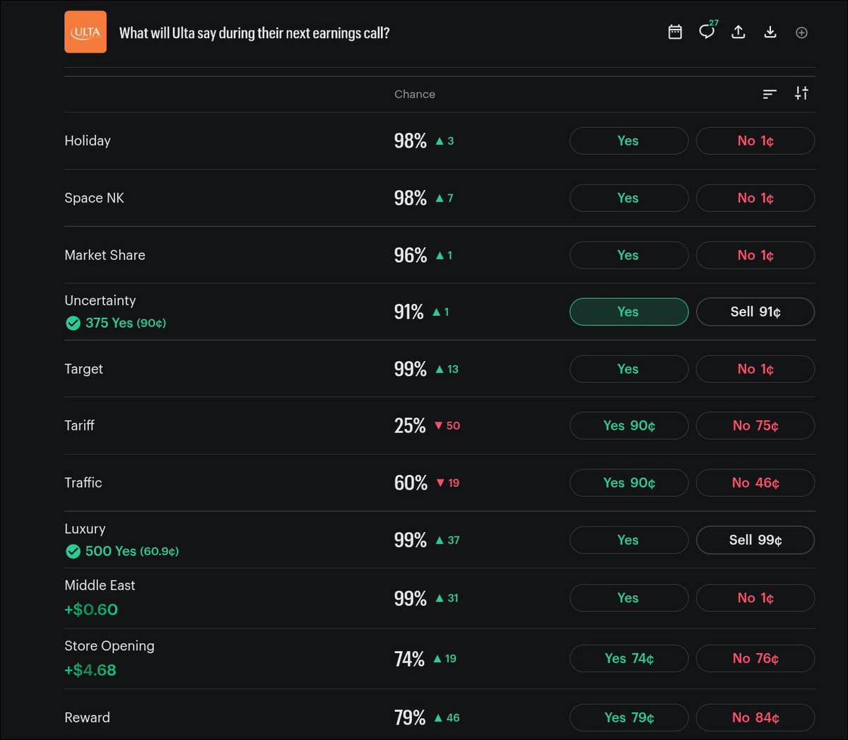Viewport: 848px width, 740px height.
Task: Click Yes for Space NK
Action: pos(629,198)
